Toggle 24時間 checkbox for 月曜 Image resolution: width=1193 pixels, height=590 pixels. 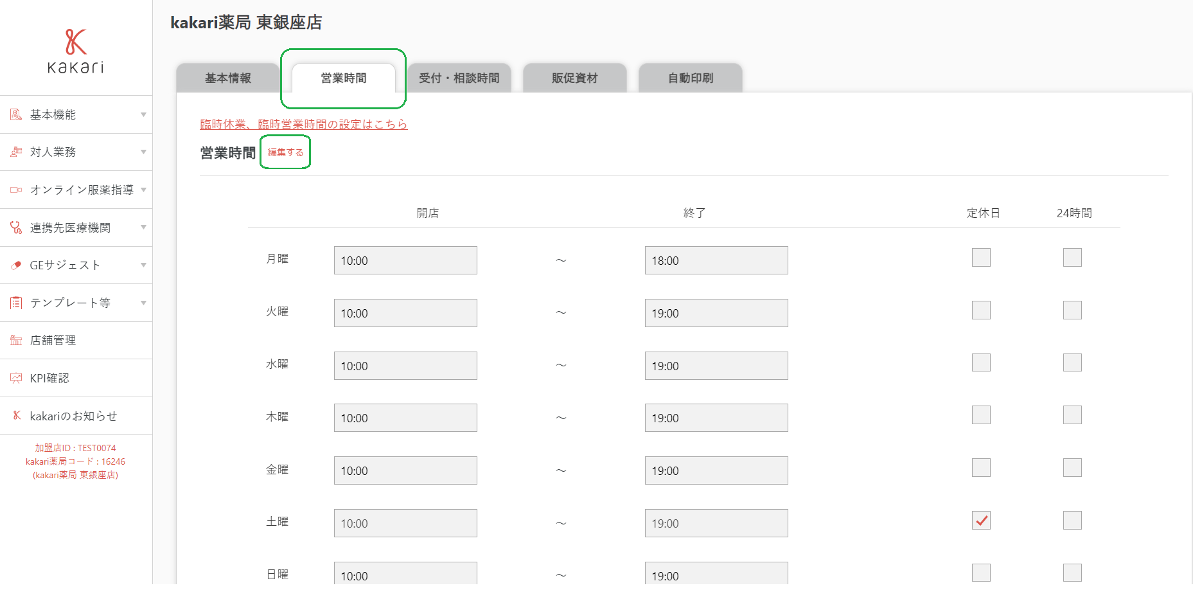[1072, 257]
